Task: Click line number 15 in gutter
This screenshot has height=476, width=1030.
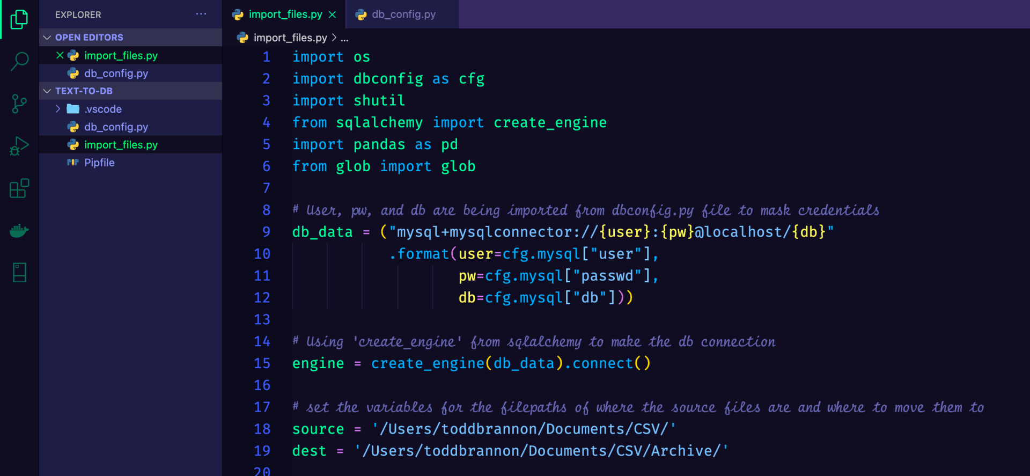Action: 262,363
